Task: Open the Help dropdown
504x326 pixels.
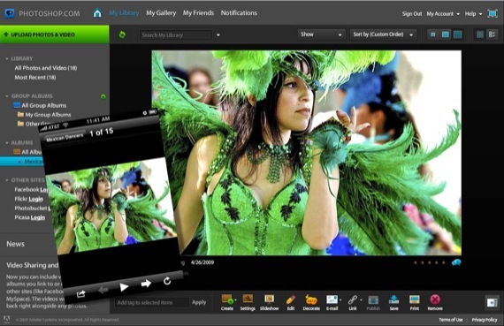Action: [x=473, y=14]
